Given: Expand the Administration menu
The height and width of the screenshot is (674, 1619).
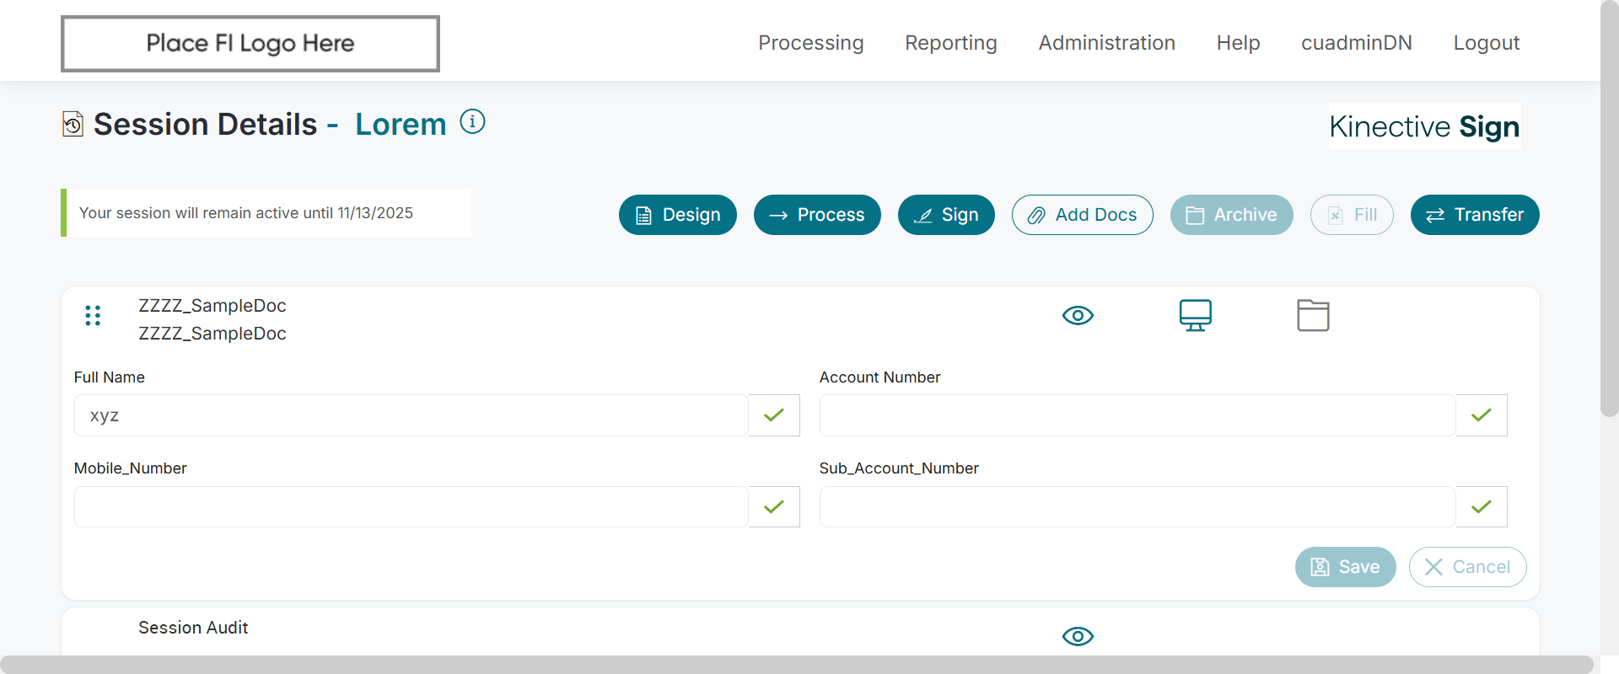Looking at the screenshot, I should coord(1106,43).
